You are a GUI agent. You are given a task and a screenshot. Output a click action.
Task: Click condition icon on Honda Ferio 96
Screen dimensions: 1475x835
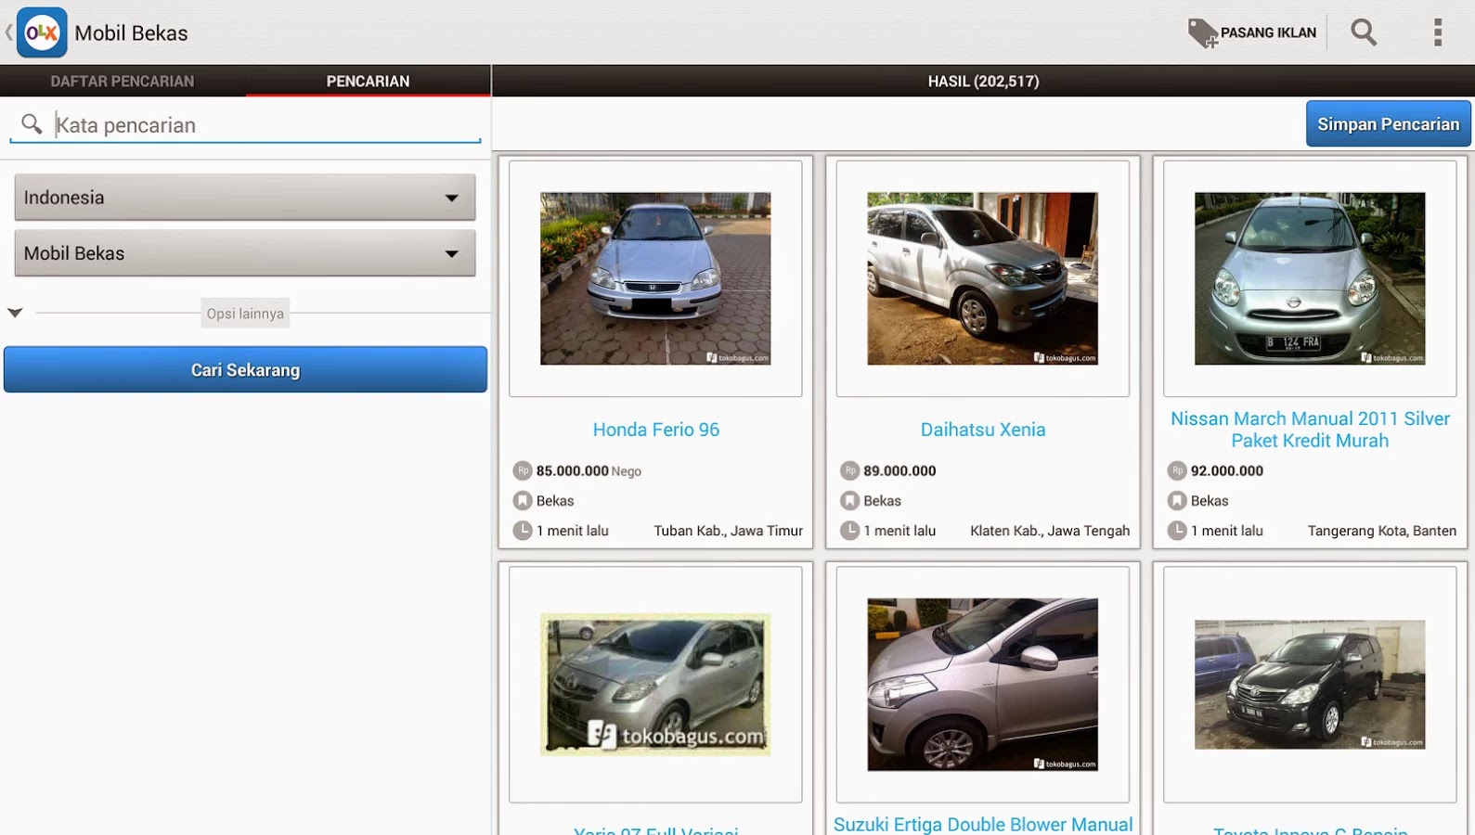(x=523, y=501)
